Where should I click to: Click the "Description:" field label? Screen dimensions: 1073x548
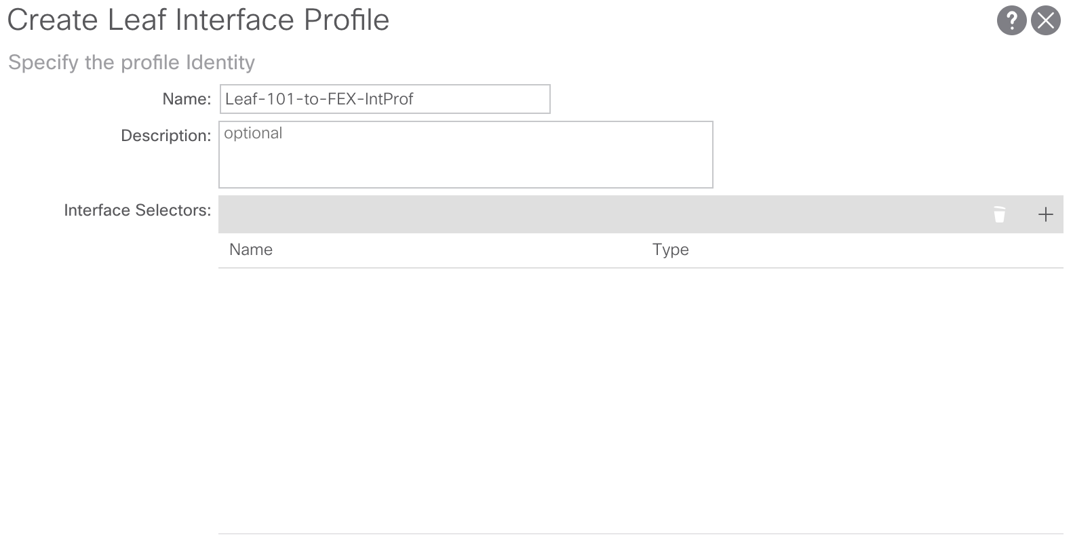point(165,136)
